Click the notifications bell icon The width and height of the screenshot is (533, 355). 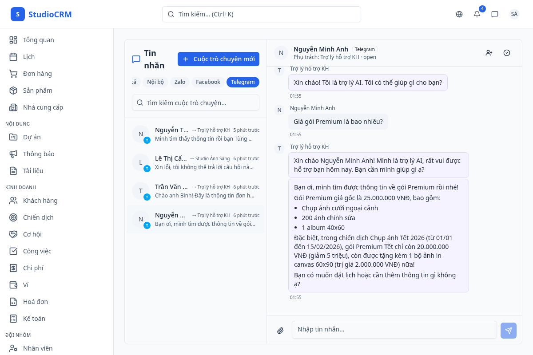477,14
